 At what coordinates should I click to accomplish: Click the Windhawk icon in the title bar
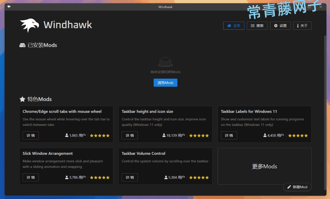pyautogui.click(x=9, y=7)
